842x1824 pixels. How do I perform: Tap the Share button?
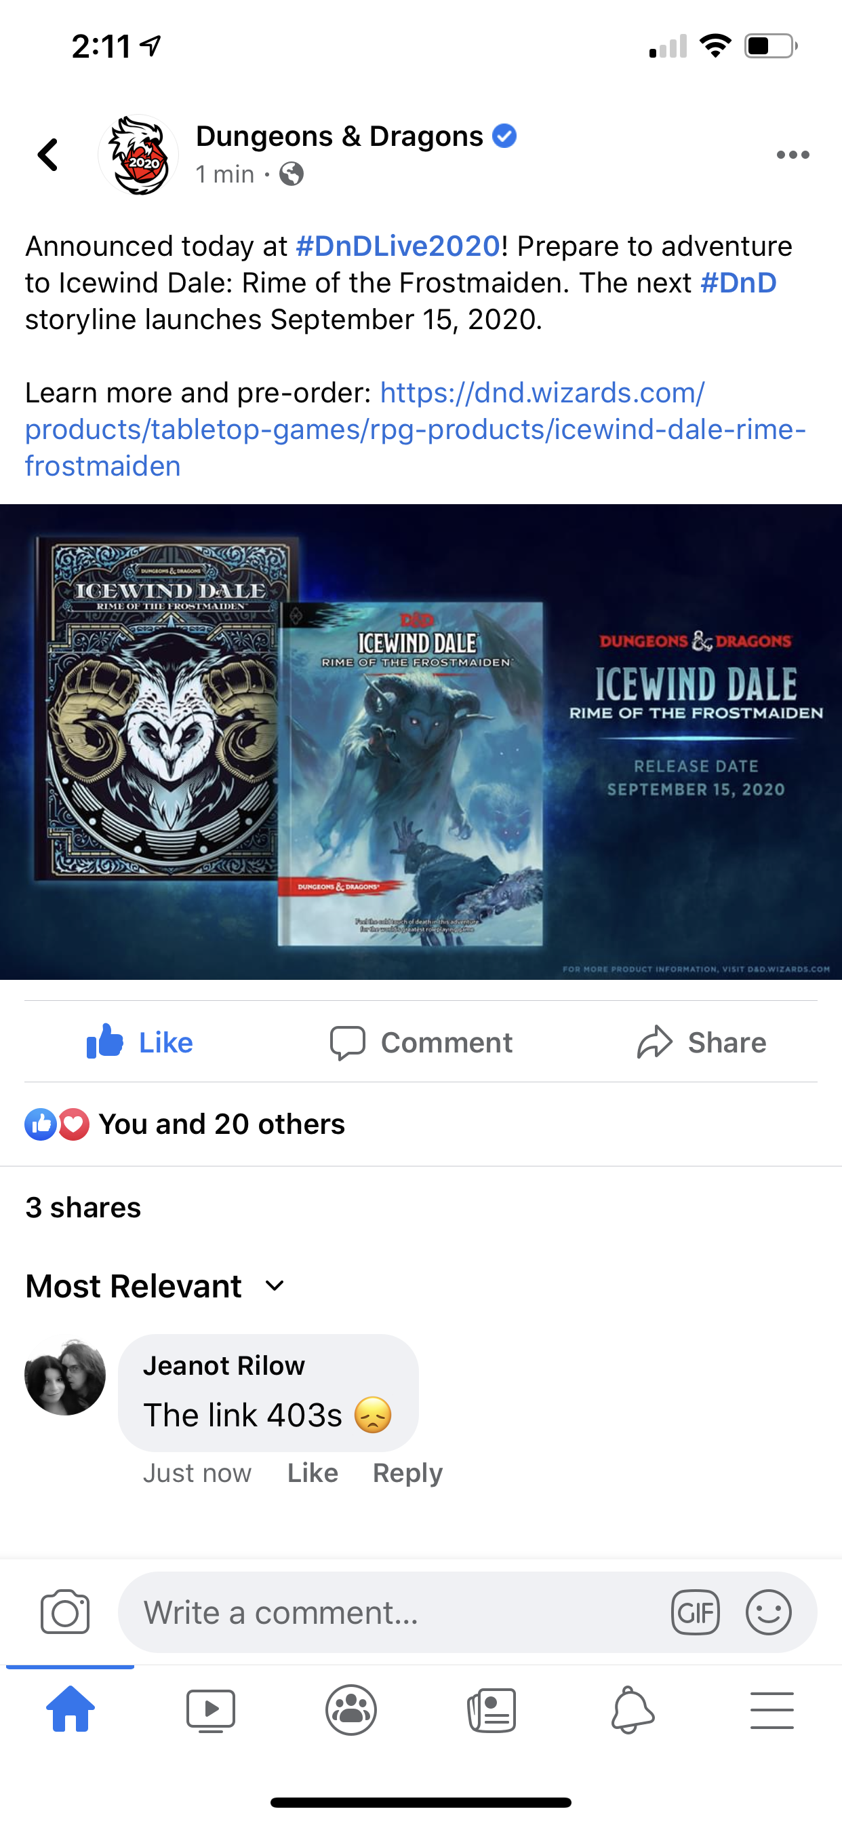(701, 1042)
